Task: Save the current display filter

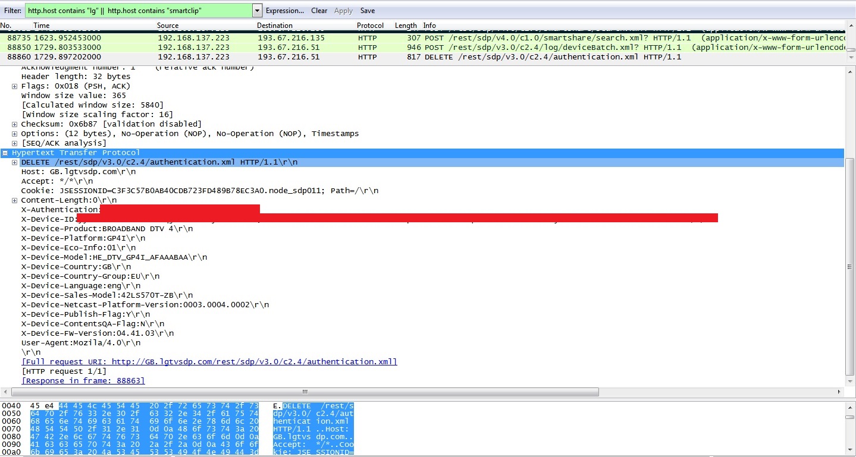Action: coord(368,11)
